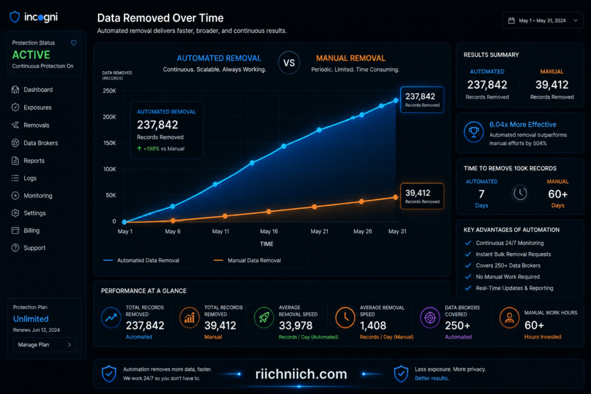
Task: Click the 39,412 Records Removed chart callout
Action: [x=422, y=196]
